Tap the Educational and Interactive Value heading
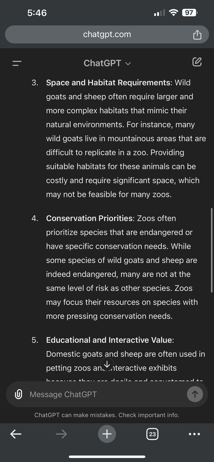The width and height of the screenshot is (214, 462). [109, 340]
